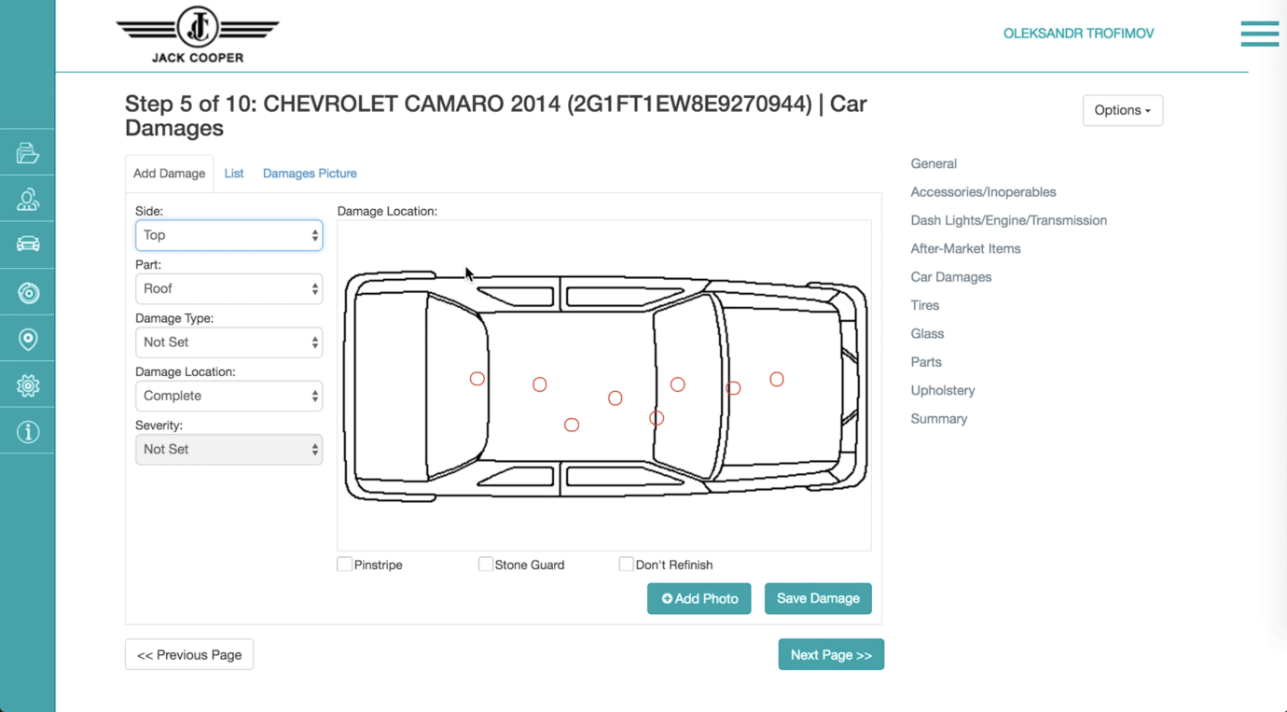Click the Save Damage button

818,599
